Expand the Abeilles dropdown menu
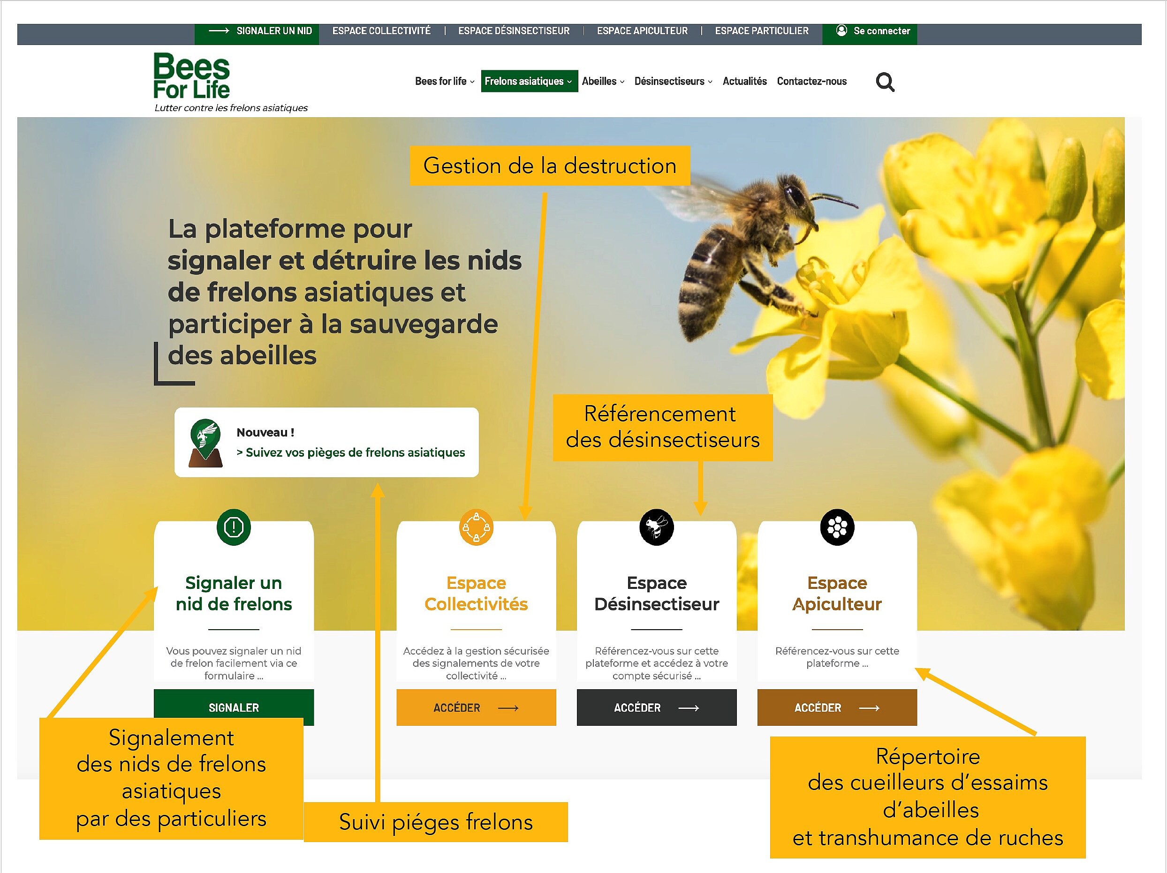Viewport: 1167px width, 873px height. [x=602, y=81]
